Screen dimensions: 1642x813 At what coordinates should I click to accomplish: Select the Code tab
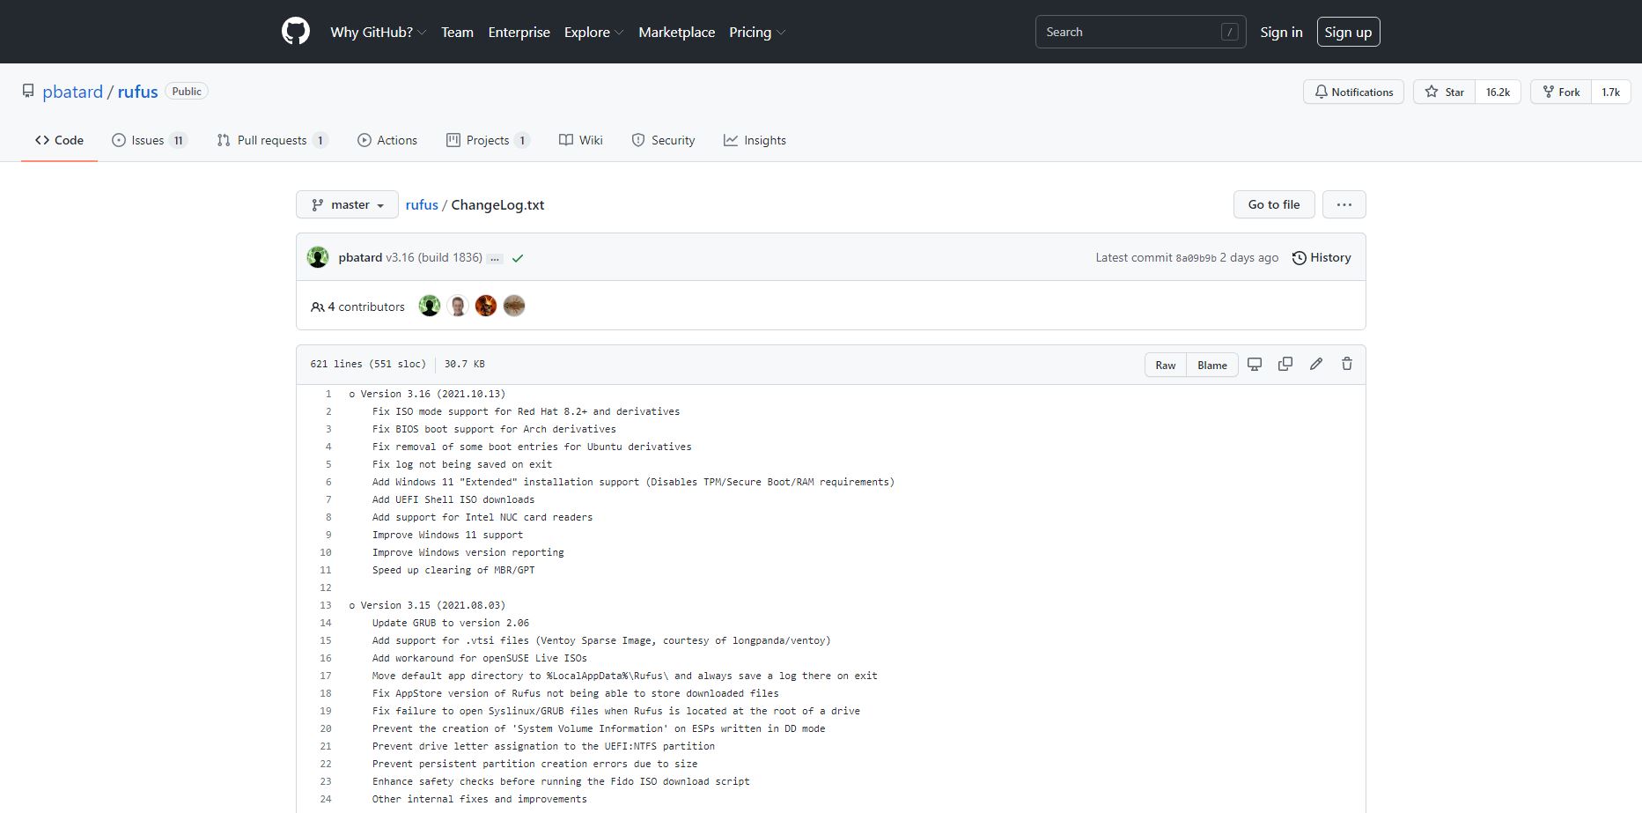[59, 140]
